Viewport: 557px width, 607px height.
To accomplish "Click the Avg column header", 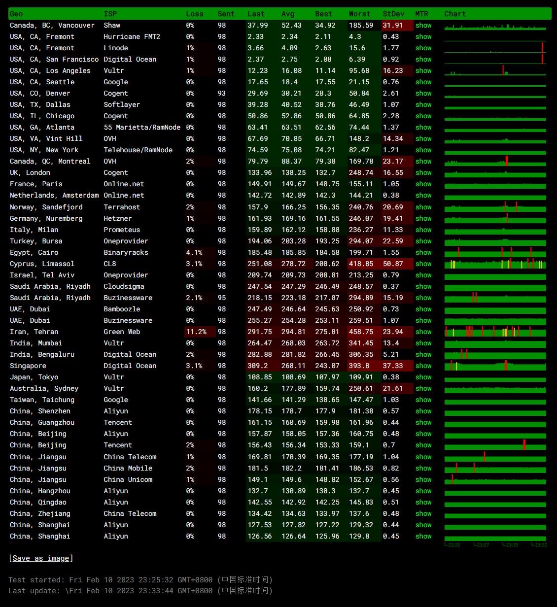I will click(x=288, y=14).
